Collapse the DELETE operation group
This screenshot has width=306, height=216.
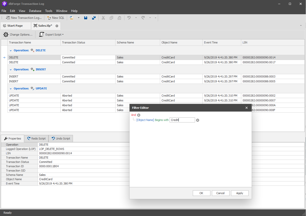coord(11,50)
